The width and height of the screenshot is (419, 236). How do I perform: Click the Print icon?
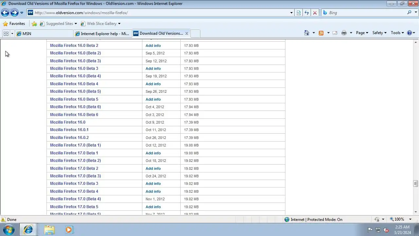pos(344,33)
